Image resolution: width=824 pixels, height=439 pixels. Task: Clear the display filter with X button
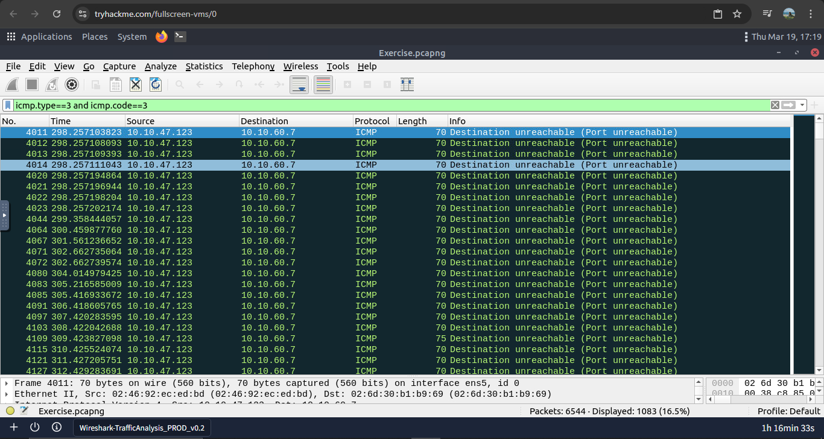[775, 106]
